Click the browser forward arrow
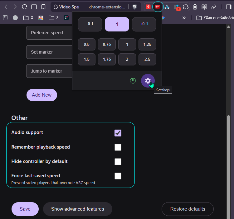This screenshot has height=219, width=234. tap(15, 7)
